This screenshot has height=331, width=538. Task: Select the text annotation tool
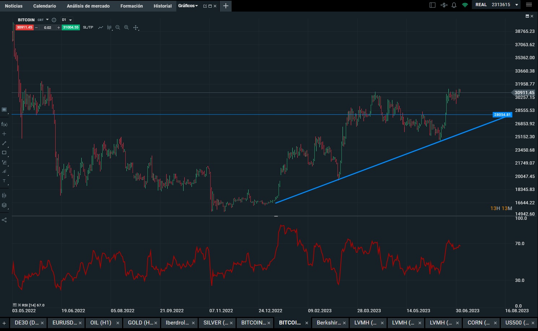click(x=4, y=181)
